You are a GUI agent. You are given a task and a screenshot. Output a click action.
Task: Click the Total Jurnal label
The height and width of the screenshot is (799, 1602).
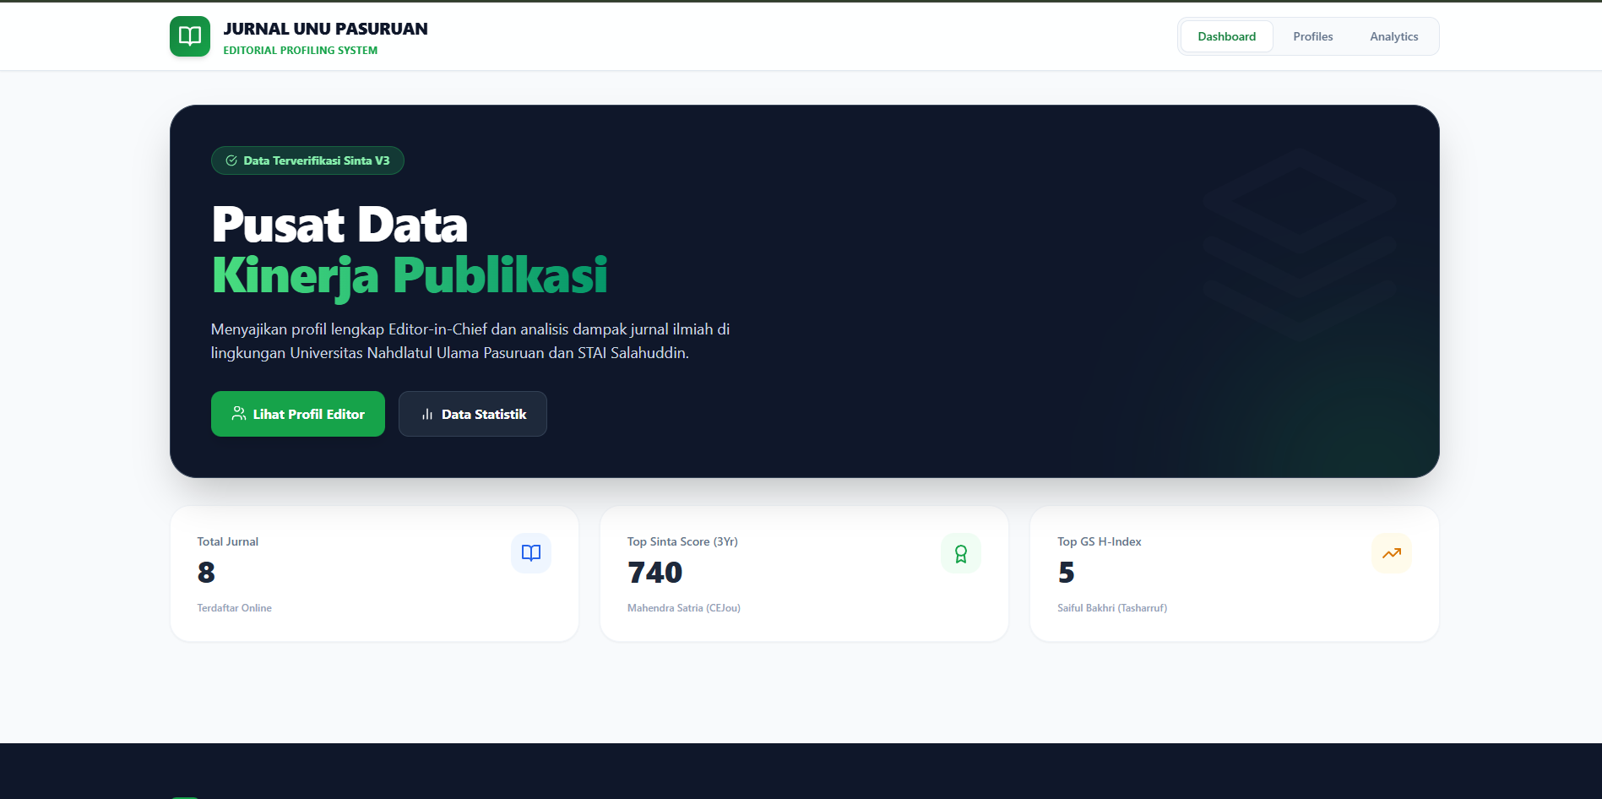pyautogui.click(x=228, y=541)
